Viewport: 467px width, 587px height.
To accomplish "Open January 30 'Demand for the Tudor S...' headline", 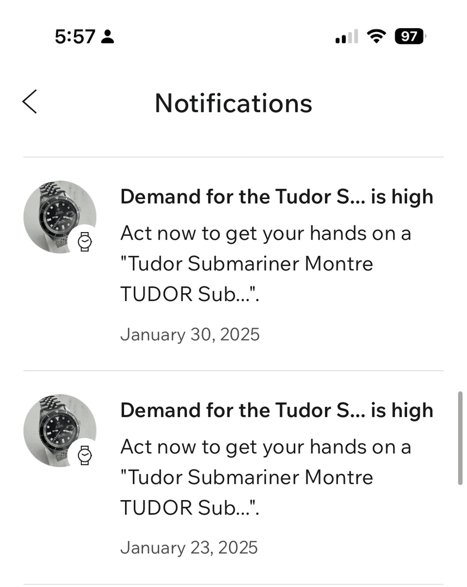I will pos(276,196).
